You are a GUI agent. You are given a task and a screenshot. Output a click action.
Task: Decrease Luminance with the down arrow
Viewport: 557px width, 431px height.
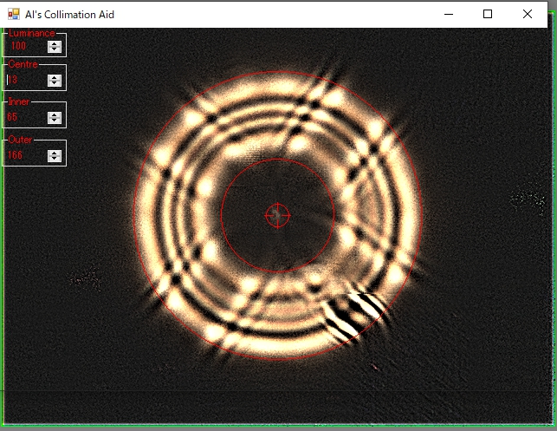55,49
